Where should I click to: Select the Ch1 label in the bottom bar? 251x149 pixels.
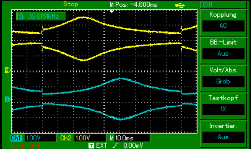pyautogui.click(x=17, y=138)
